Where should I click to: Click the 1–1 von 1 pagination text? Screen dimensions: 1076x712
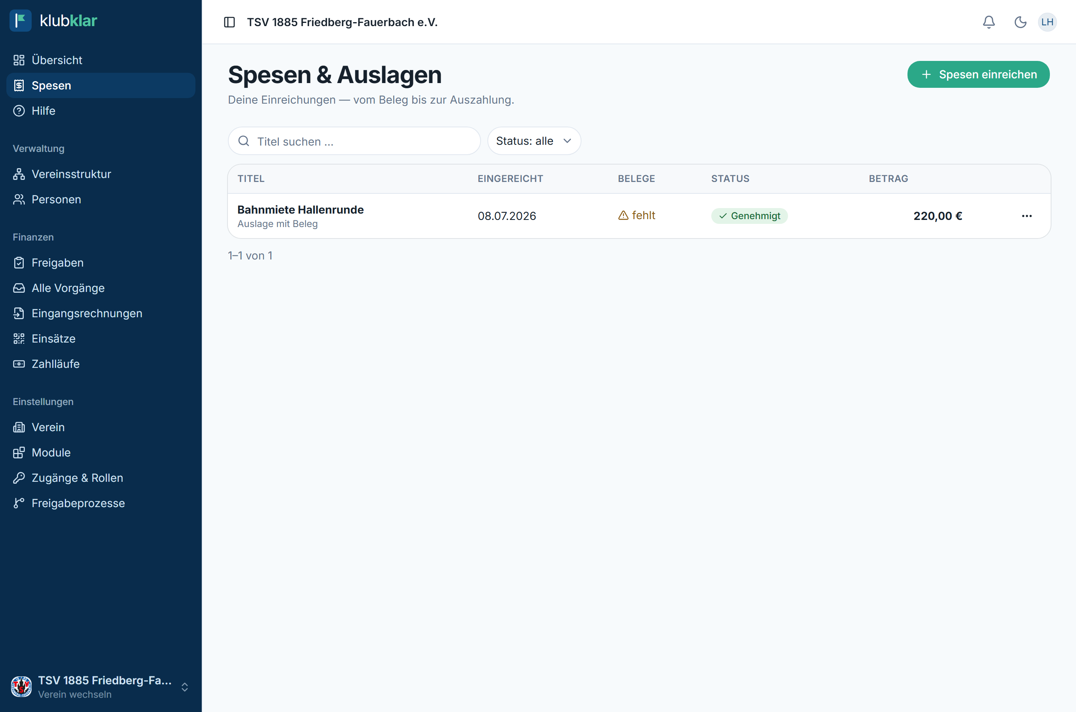tap(250, 256)
